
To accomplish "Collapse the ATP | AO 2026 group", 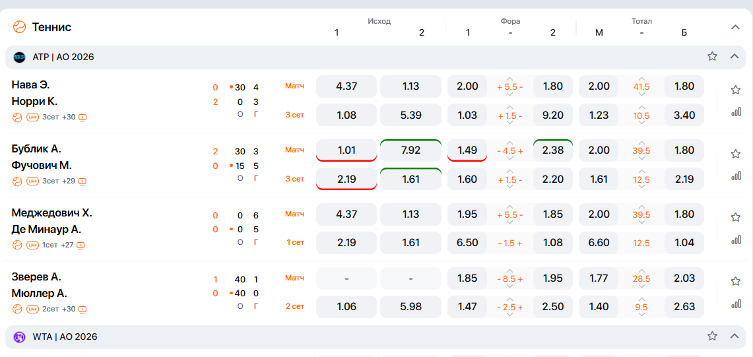I will coord(734,57).
